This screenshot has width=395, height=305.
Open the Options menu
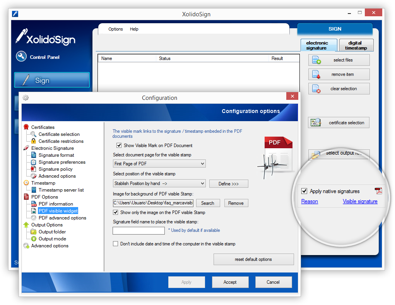tap(116, 29)
